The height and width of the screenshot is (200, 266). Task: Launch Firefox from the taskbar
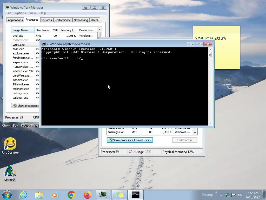click(x=88, y=195)
